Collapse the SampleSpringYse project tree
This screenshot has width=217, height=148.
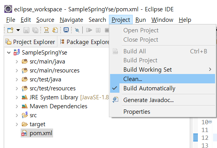pyautogui.click(x=9, y=53)
